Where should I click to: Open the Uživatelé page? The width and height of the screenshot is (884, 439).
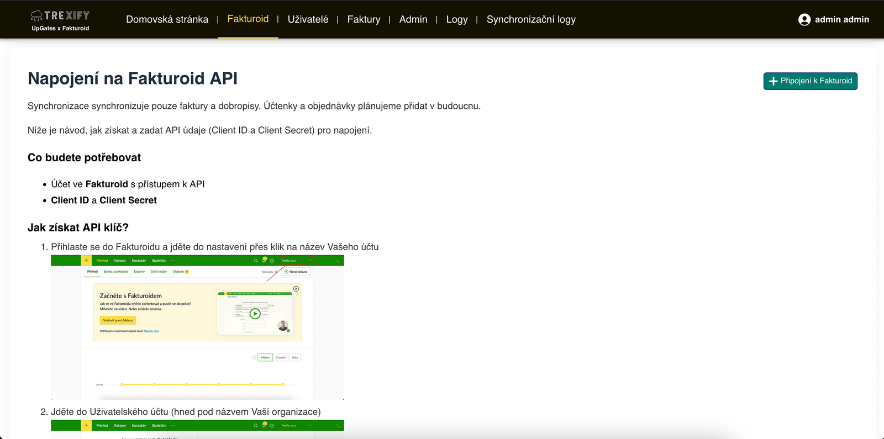pos(308,19)
